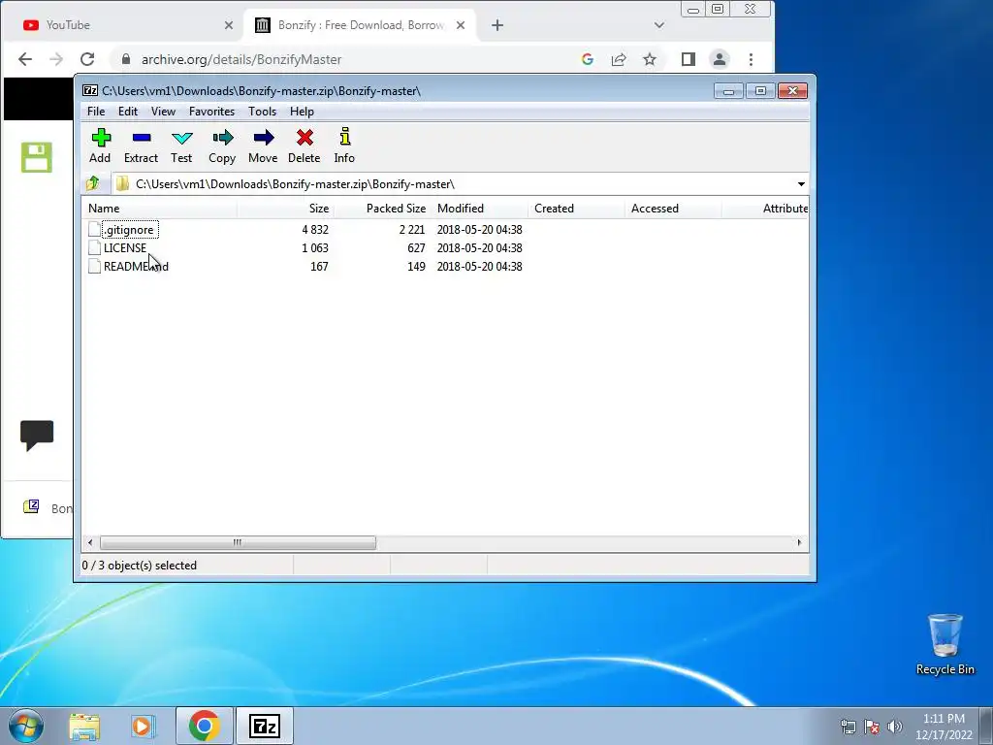Click the speech bubble comment icon on archive.org

click(x=37, y=436)
